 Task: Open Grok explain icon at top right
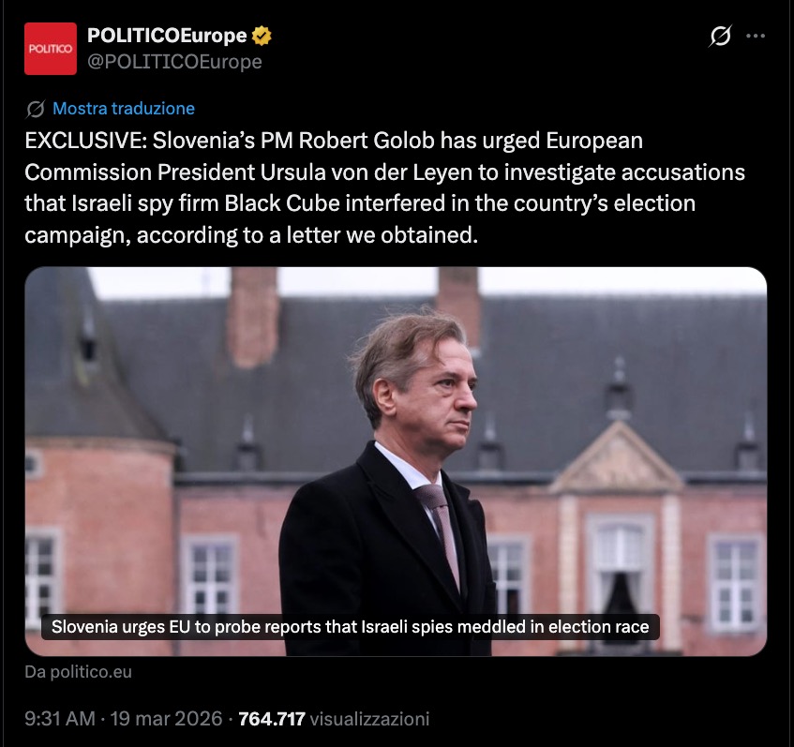pos(720,36)
